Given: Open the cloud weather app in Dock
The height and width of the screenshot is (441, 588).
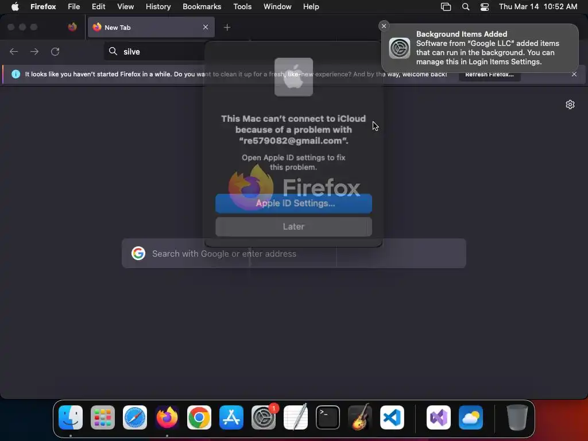Looking at the screenshot, I should click(471, 417).
